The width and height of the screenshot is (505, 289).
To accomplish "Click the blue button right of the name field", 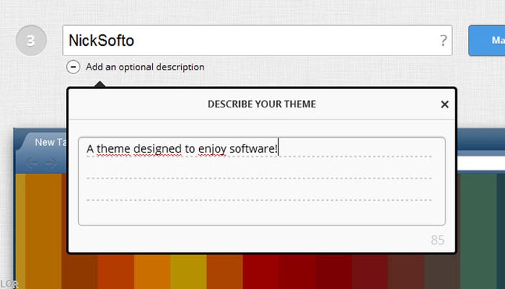I will 486,41.
